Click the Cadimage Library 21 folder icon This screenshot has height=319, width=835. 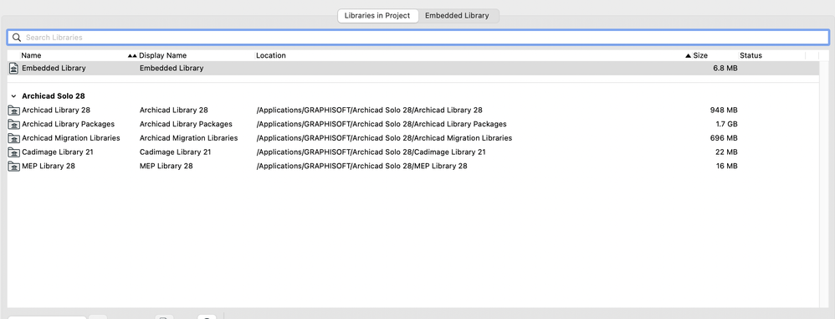14,152
